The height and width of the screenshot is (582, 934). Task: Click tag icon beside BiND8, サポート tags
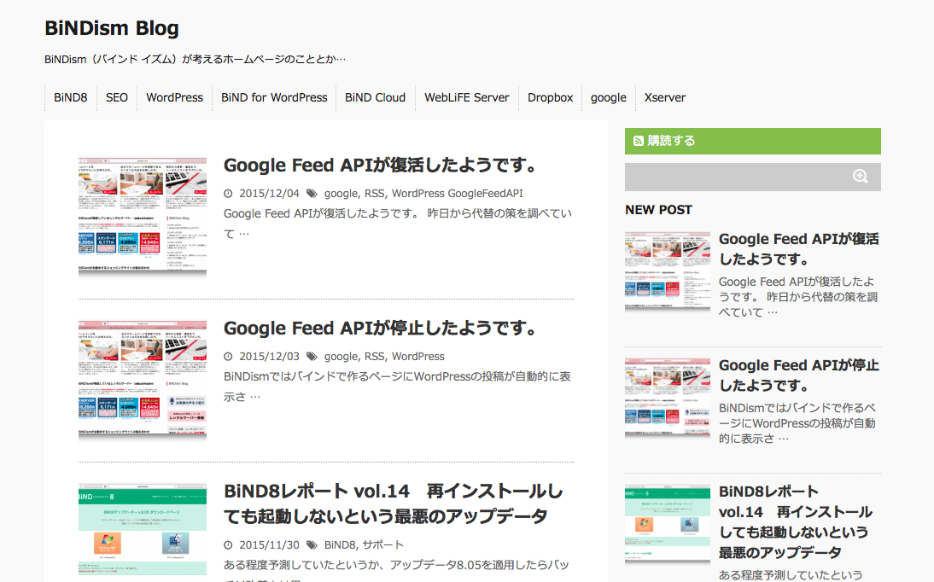coord(312,545)
